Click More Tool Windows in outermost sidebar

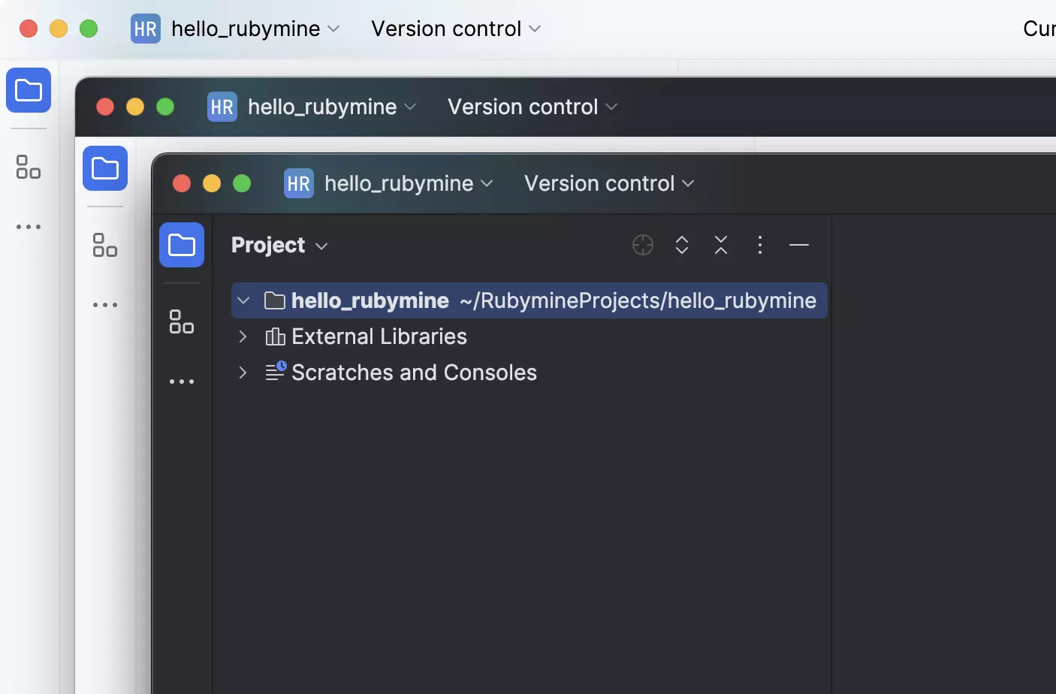(x=28, y=227)
